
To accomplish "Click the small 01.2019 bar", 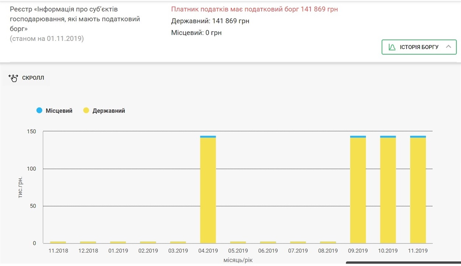I will point(118,242).
